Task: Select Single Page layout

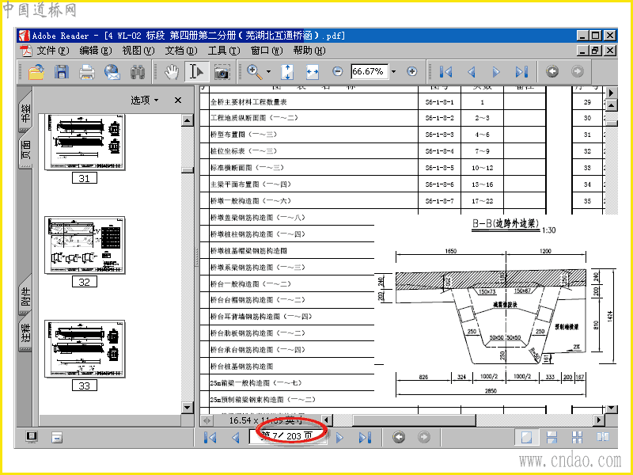Action: coord(526,437)
